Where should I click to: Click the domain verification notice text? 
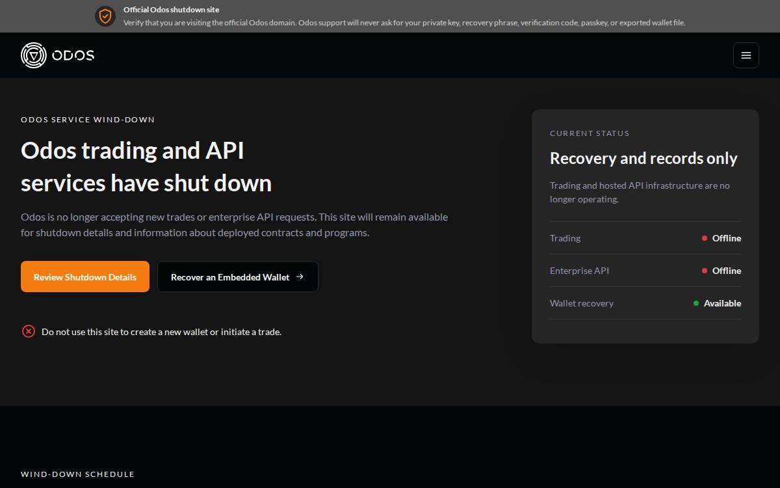[404, 22]
